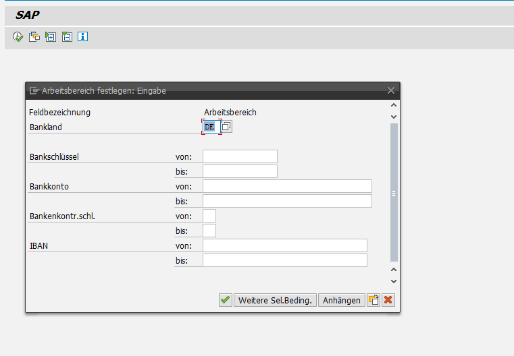Cancel dialog using the red X icon
This screenshot has width=514, height=356.
click(x=388, y=300)
